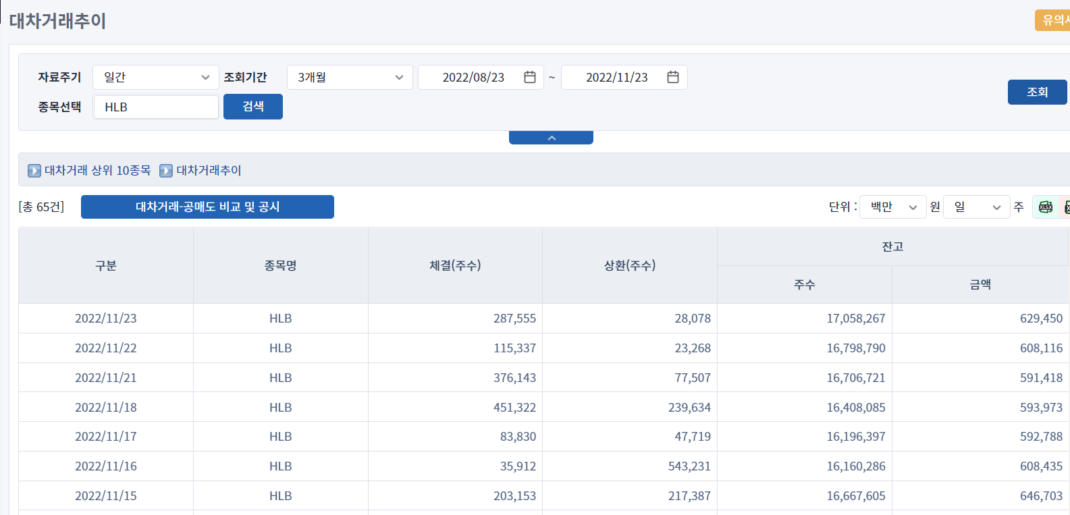Select the 2022/11/21 date cell

click(x=106, y=378)
